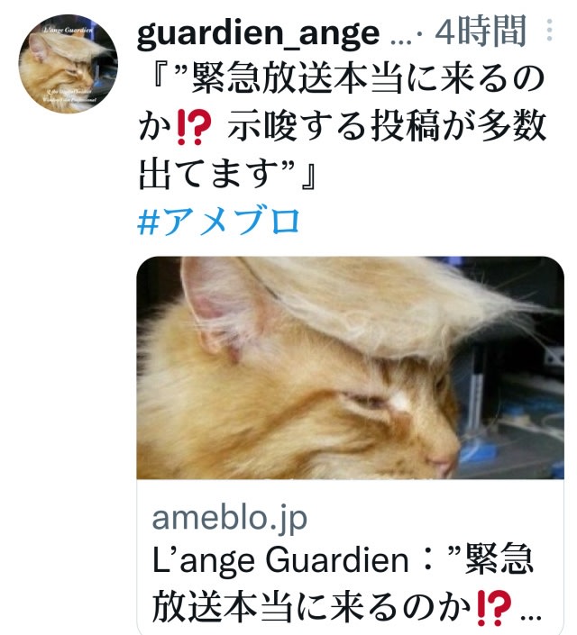Viewport: 577px width, 635px height.
Task: Click the trailing ellipsis in card title
Action: pos(530,618)
